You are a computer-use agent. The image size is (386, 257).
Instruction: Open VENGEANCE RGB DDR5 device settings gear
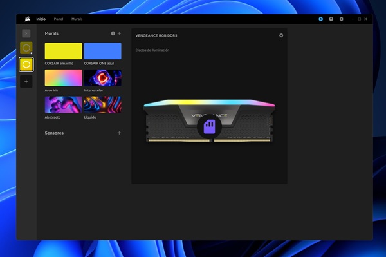(x=281, y=35)
